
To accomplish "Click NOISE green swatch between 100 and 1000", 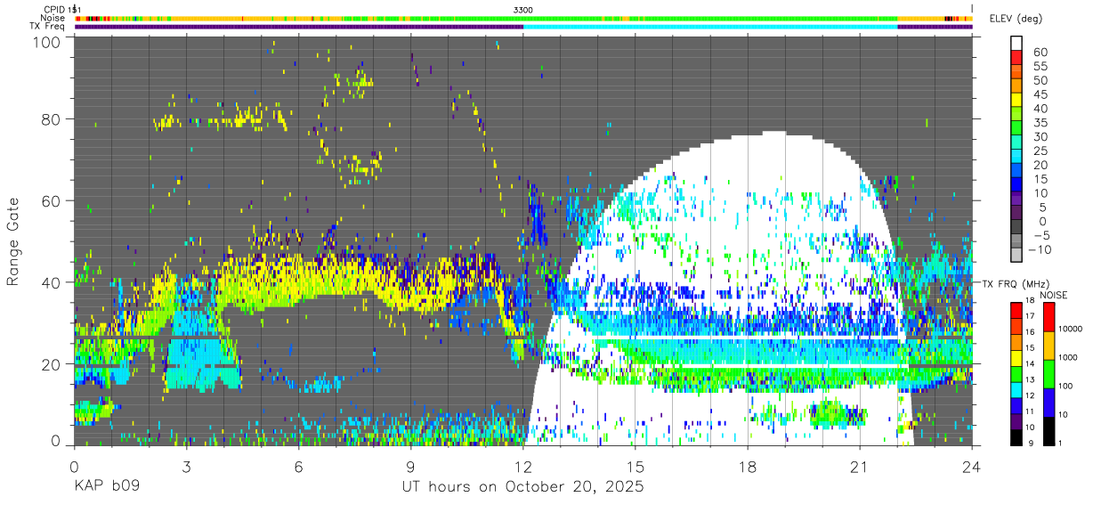I will click(x=1048, y=374).
